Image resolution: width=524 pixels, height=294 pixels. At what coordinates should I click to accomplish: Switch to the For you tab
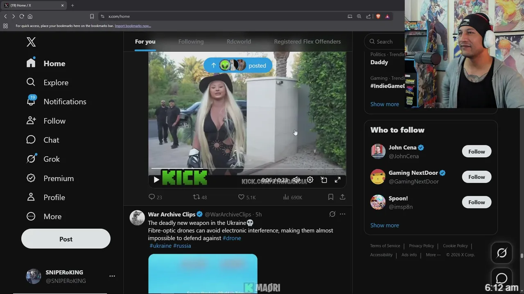point(145,42)
